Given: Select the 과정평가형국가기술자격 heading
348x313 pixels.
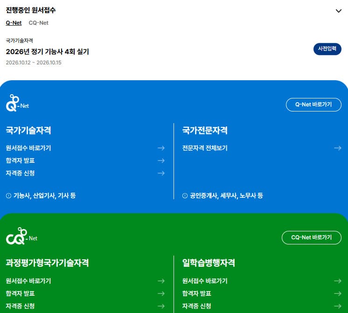Looking at the screenshot, I should [x=47, y=263].
